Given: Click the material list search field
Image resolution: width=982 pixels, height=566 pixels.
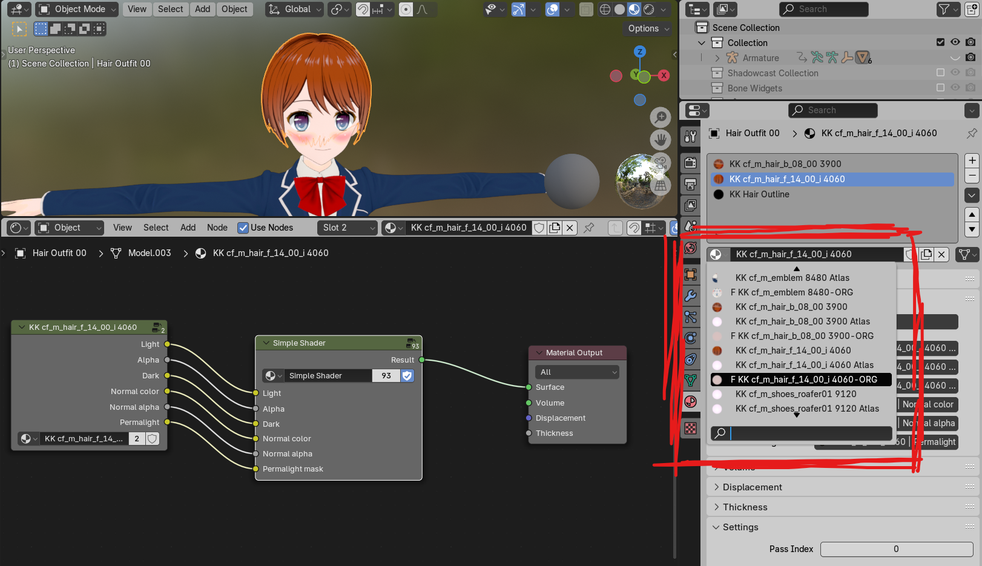Looking at the screenshot, I should (801, 433).
